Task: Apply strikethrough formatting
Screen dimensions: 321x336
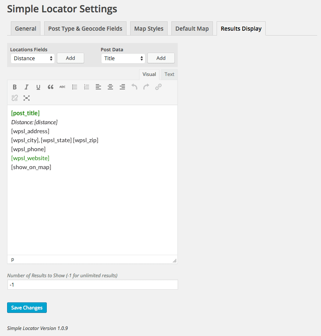Action: pyautogui.click(x=62, y=87)
